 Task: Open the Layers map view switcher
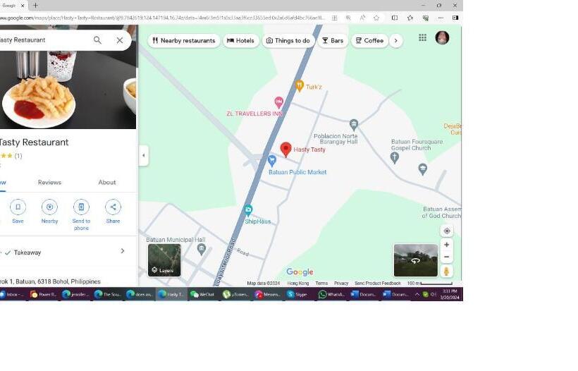(164, 260)
